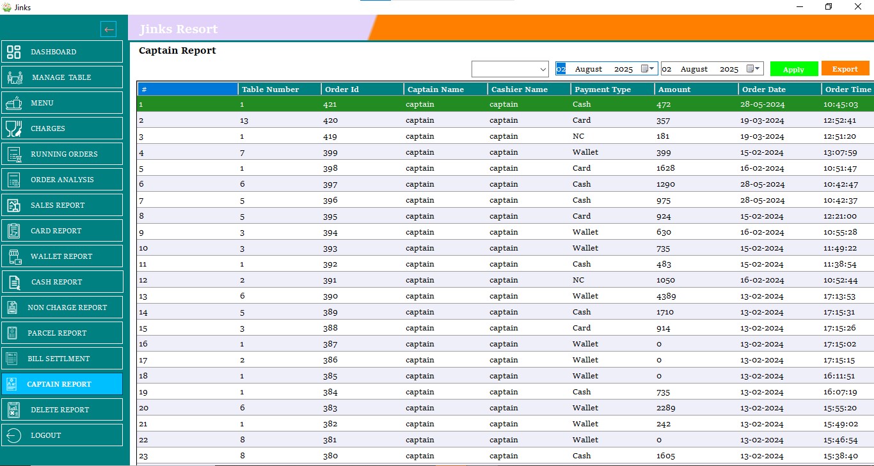Click Cashier Name column header
Viewport: 874px width, 466px height.
point(529,89)
